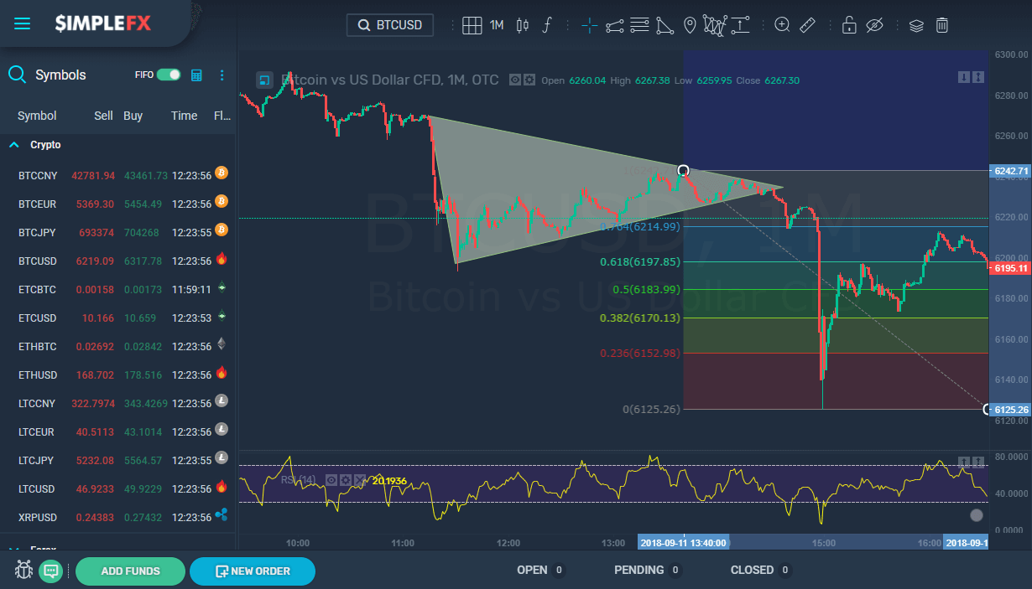Toggle main series visibility eye in chart header
1032x589 pixels.
coord(516,80)
